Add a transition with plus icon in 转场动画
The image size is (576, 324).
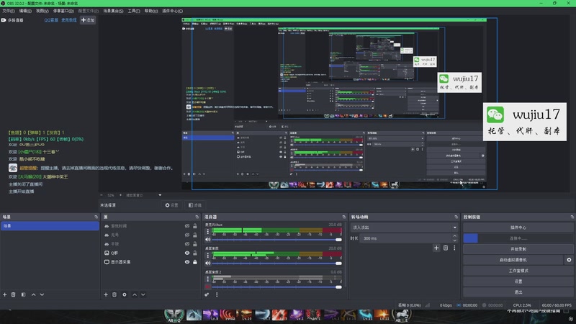coord(436,248)
